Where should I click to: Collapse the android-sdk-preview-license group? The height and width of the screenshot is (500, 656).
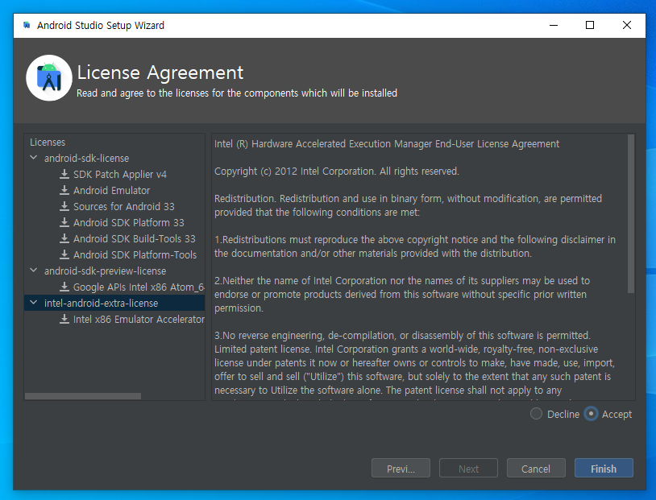click(x=34, y=271)
